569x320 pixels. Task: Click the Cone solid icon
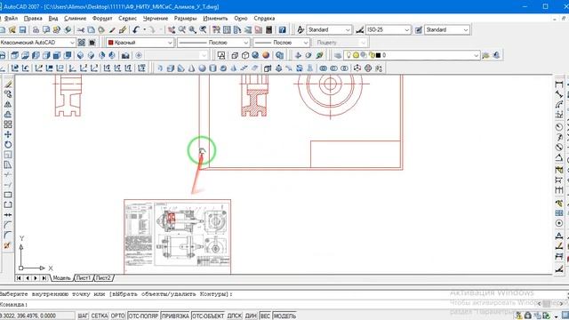coord(192,68)
